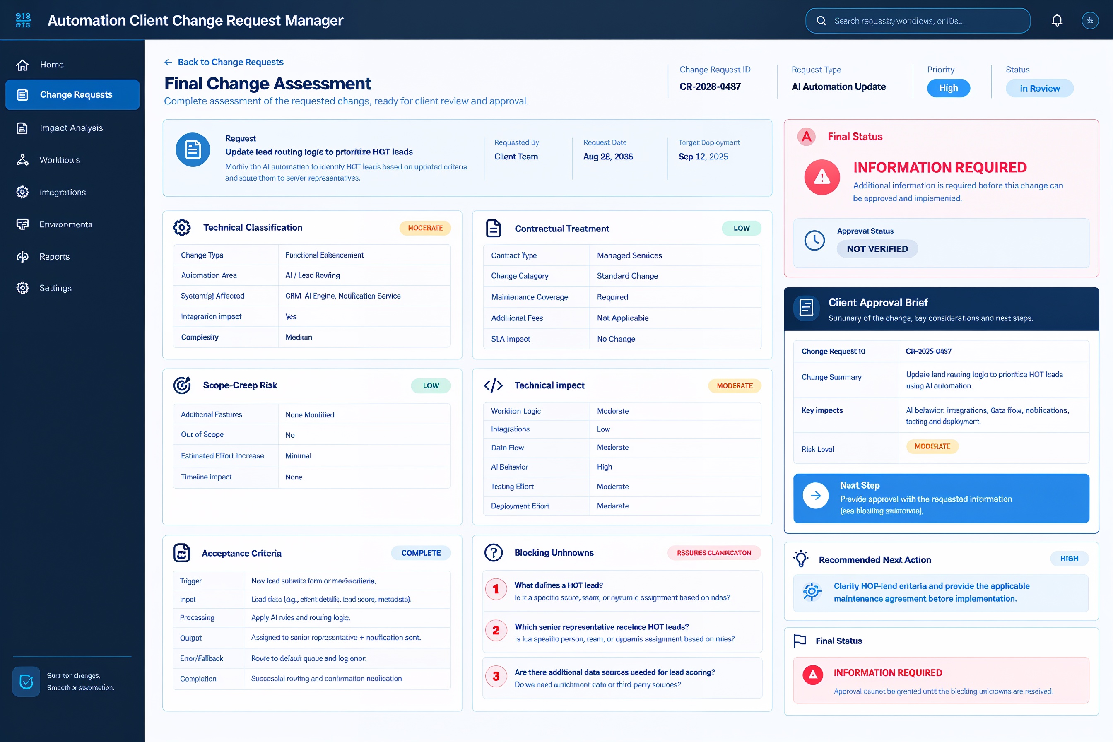Click the Final Status alert triangle icon
Image resolution: width=1113 pixels, height=742 pixels.
[x=806, y=137]
